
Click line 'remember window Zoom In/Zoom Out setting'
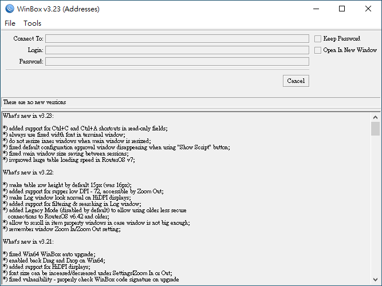click(62, 229)
